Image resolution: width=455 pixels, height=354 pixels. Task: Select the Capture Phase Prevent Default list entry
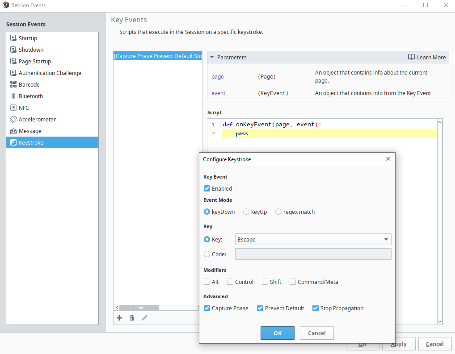click(158, 56)
